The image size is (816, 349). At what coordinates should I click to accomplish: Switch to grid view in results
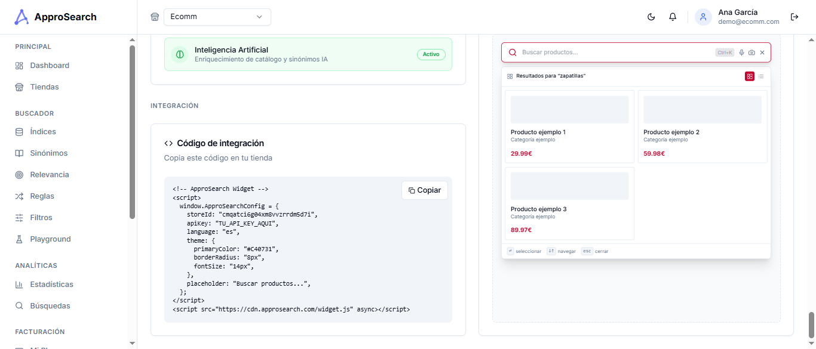pyautogui.click(x=750, y=76)
